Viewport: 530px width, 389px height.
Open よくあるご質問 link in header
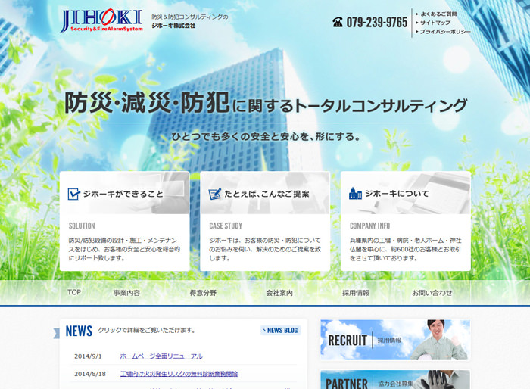438,14
